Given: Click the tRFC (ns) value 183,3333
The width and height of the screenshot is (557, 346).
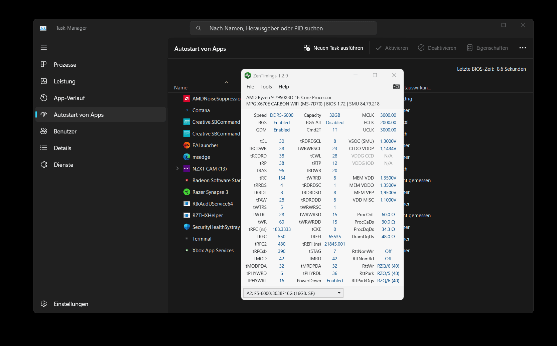Looking at the screenshot, I should 282,230.
